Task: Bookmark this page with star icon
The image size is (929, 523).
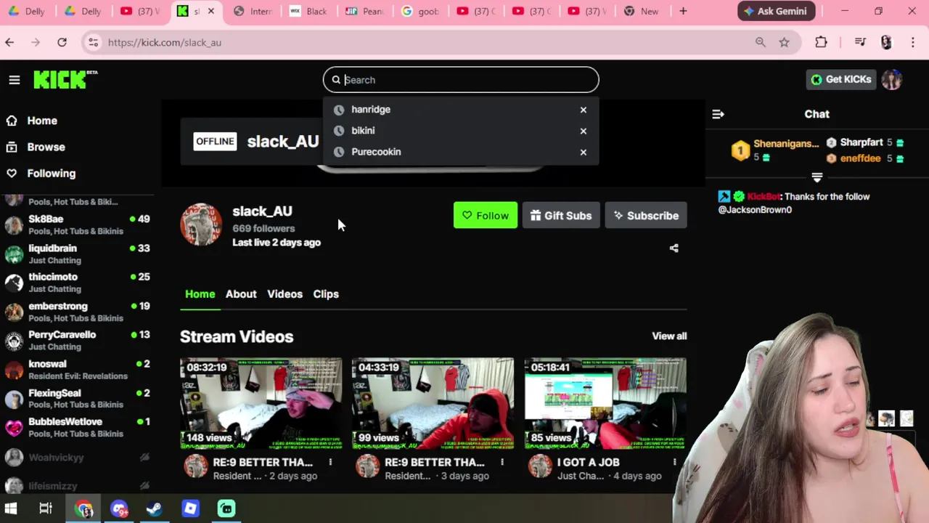Action: pos(785,43)
